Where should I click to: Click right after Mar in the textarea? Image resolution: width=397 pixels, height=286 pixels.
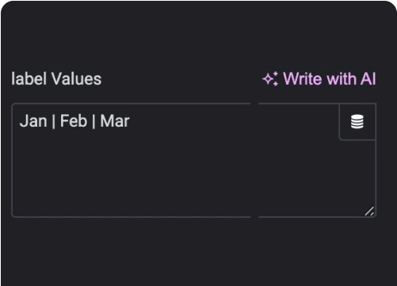pos(131,121)
